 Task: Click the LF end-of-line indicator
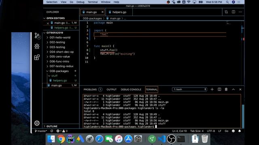(x=220, y=131)
